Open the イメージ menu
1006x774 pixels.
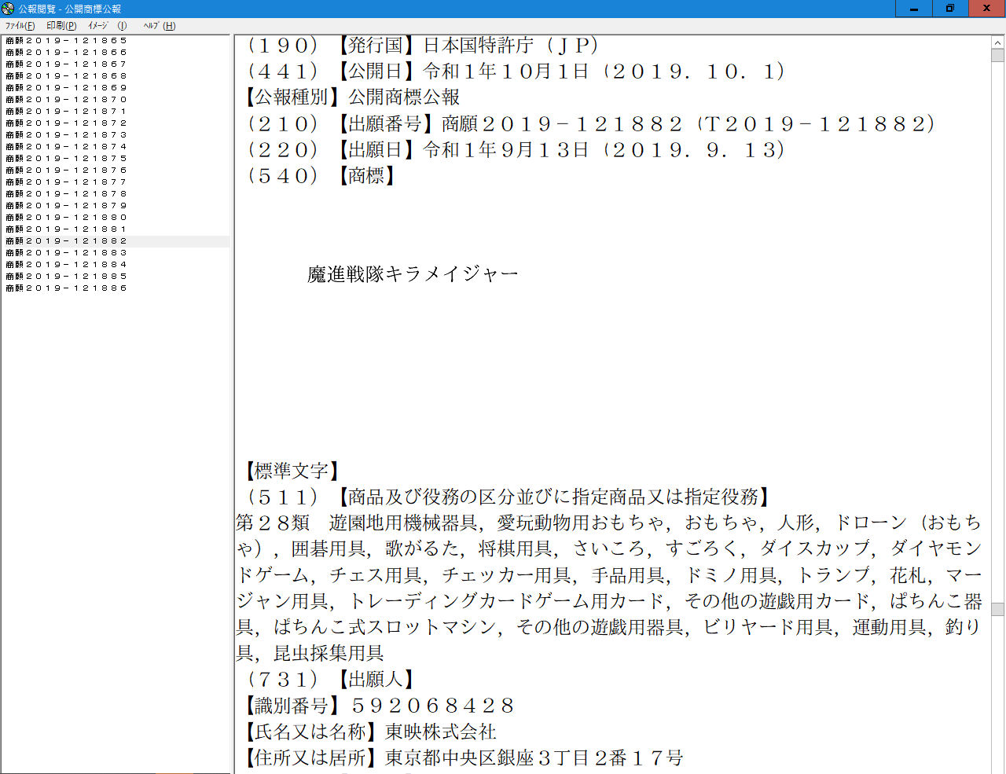(97, 25)
